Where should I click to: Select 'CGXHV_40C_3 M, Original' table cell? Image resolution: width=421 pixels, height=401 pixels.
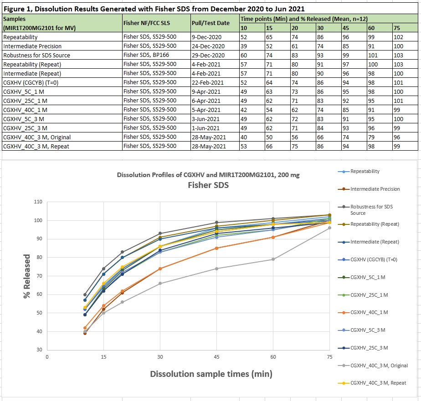tap(62, 137)
